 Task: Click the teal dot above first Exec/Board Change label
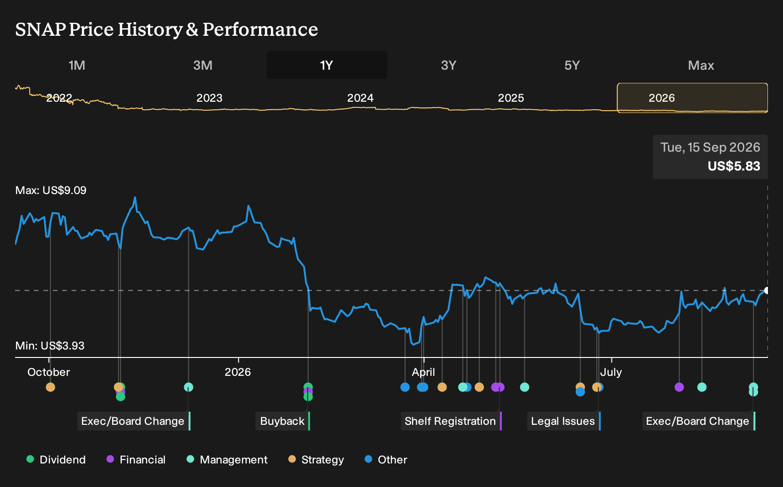188,387
